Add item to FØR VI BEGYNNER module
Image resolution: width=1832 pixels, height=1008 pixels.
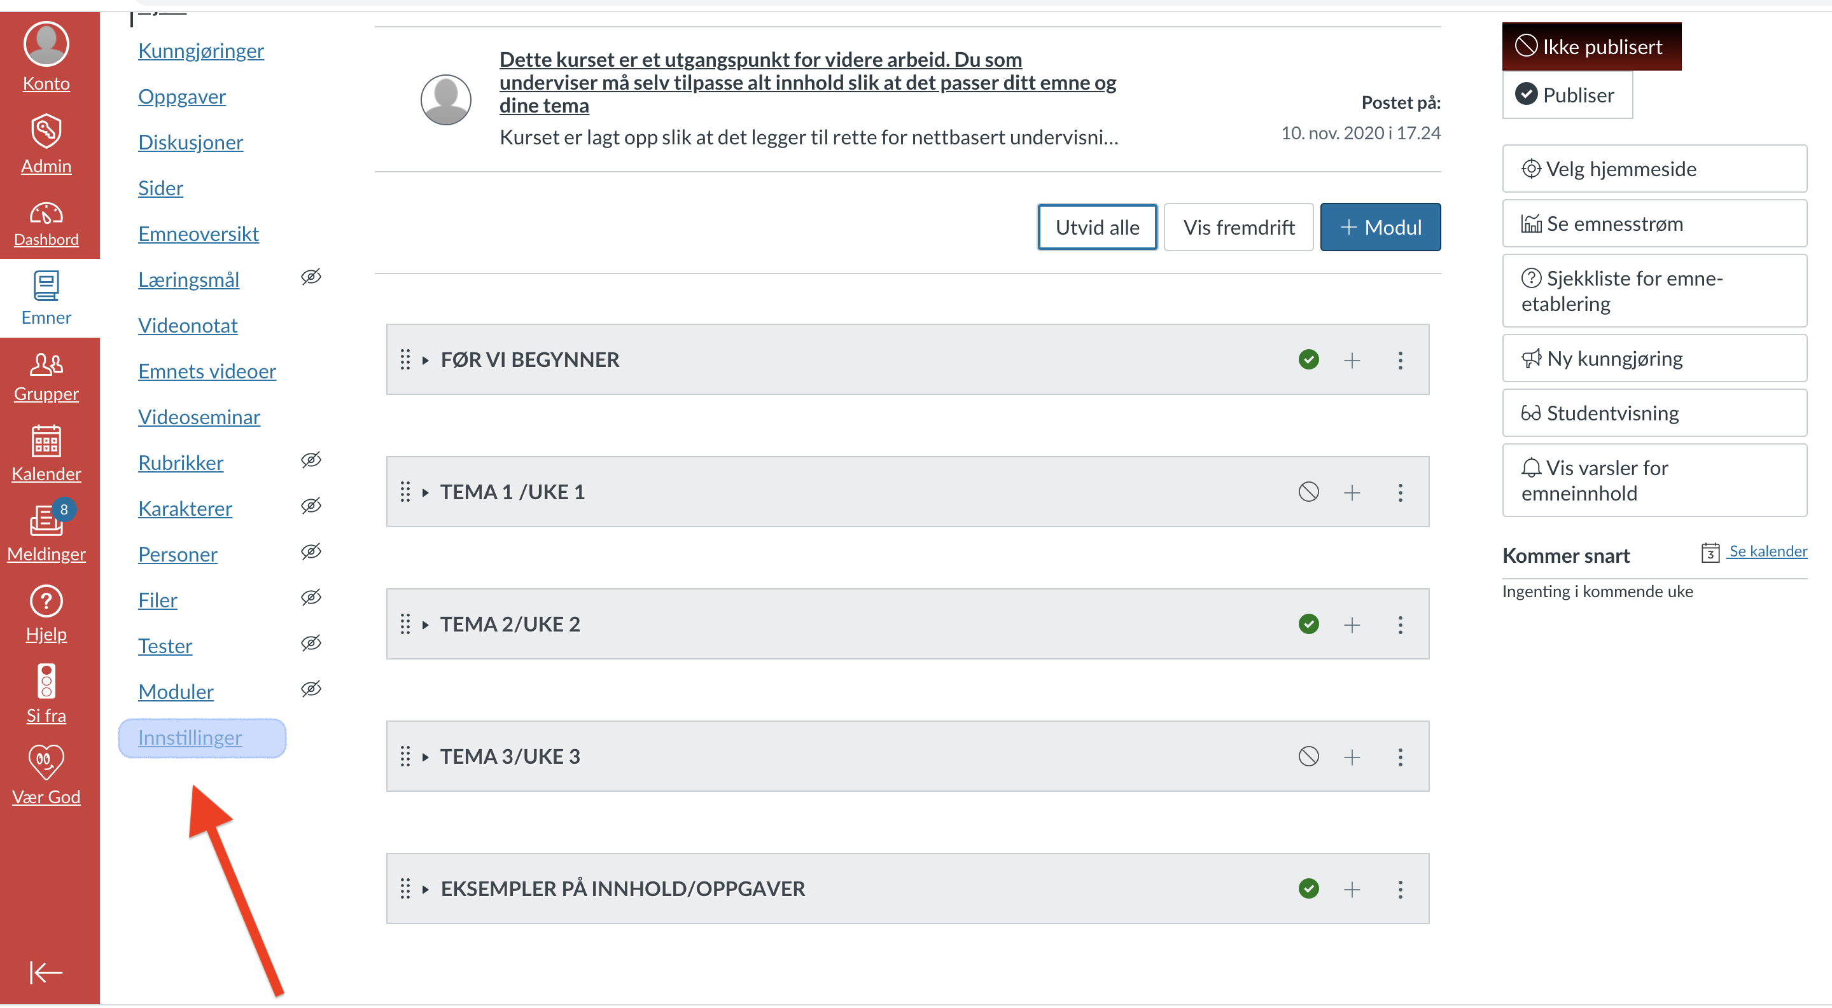pos(1351,361)
